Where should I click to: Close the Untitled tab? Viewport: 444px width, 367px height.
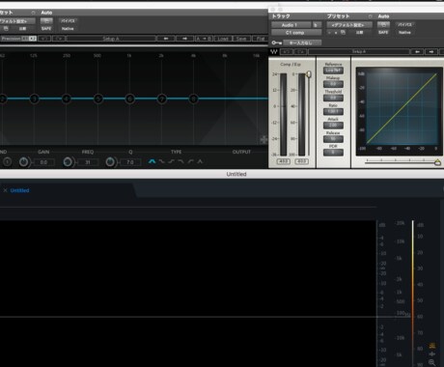5,190
